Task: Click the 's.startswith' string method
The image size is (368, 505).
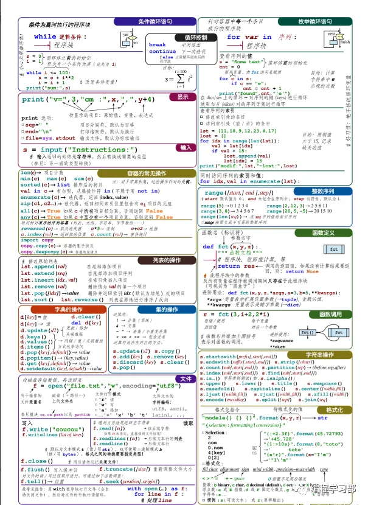Action: point(238,357)
